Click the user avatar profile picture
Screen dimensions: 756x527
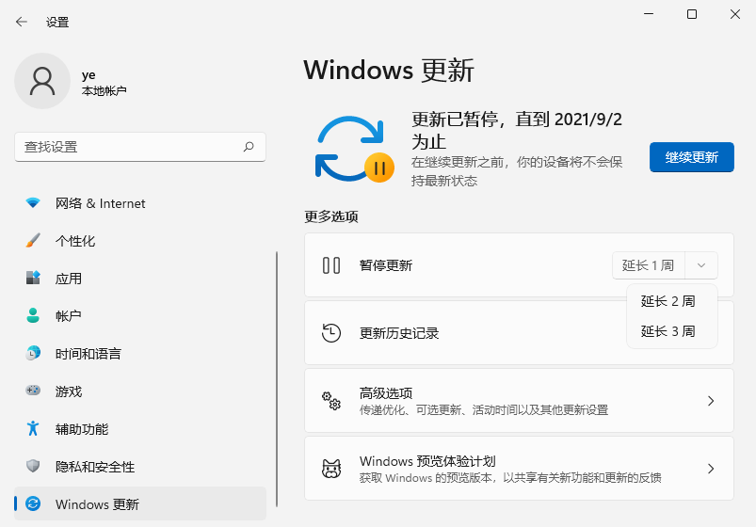coord(42,81)
